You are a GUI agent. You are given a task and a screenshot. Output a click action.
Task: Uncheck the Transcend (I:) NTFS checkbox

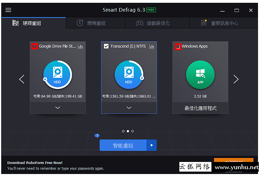(106, 46)
